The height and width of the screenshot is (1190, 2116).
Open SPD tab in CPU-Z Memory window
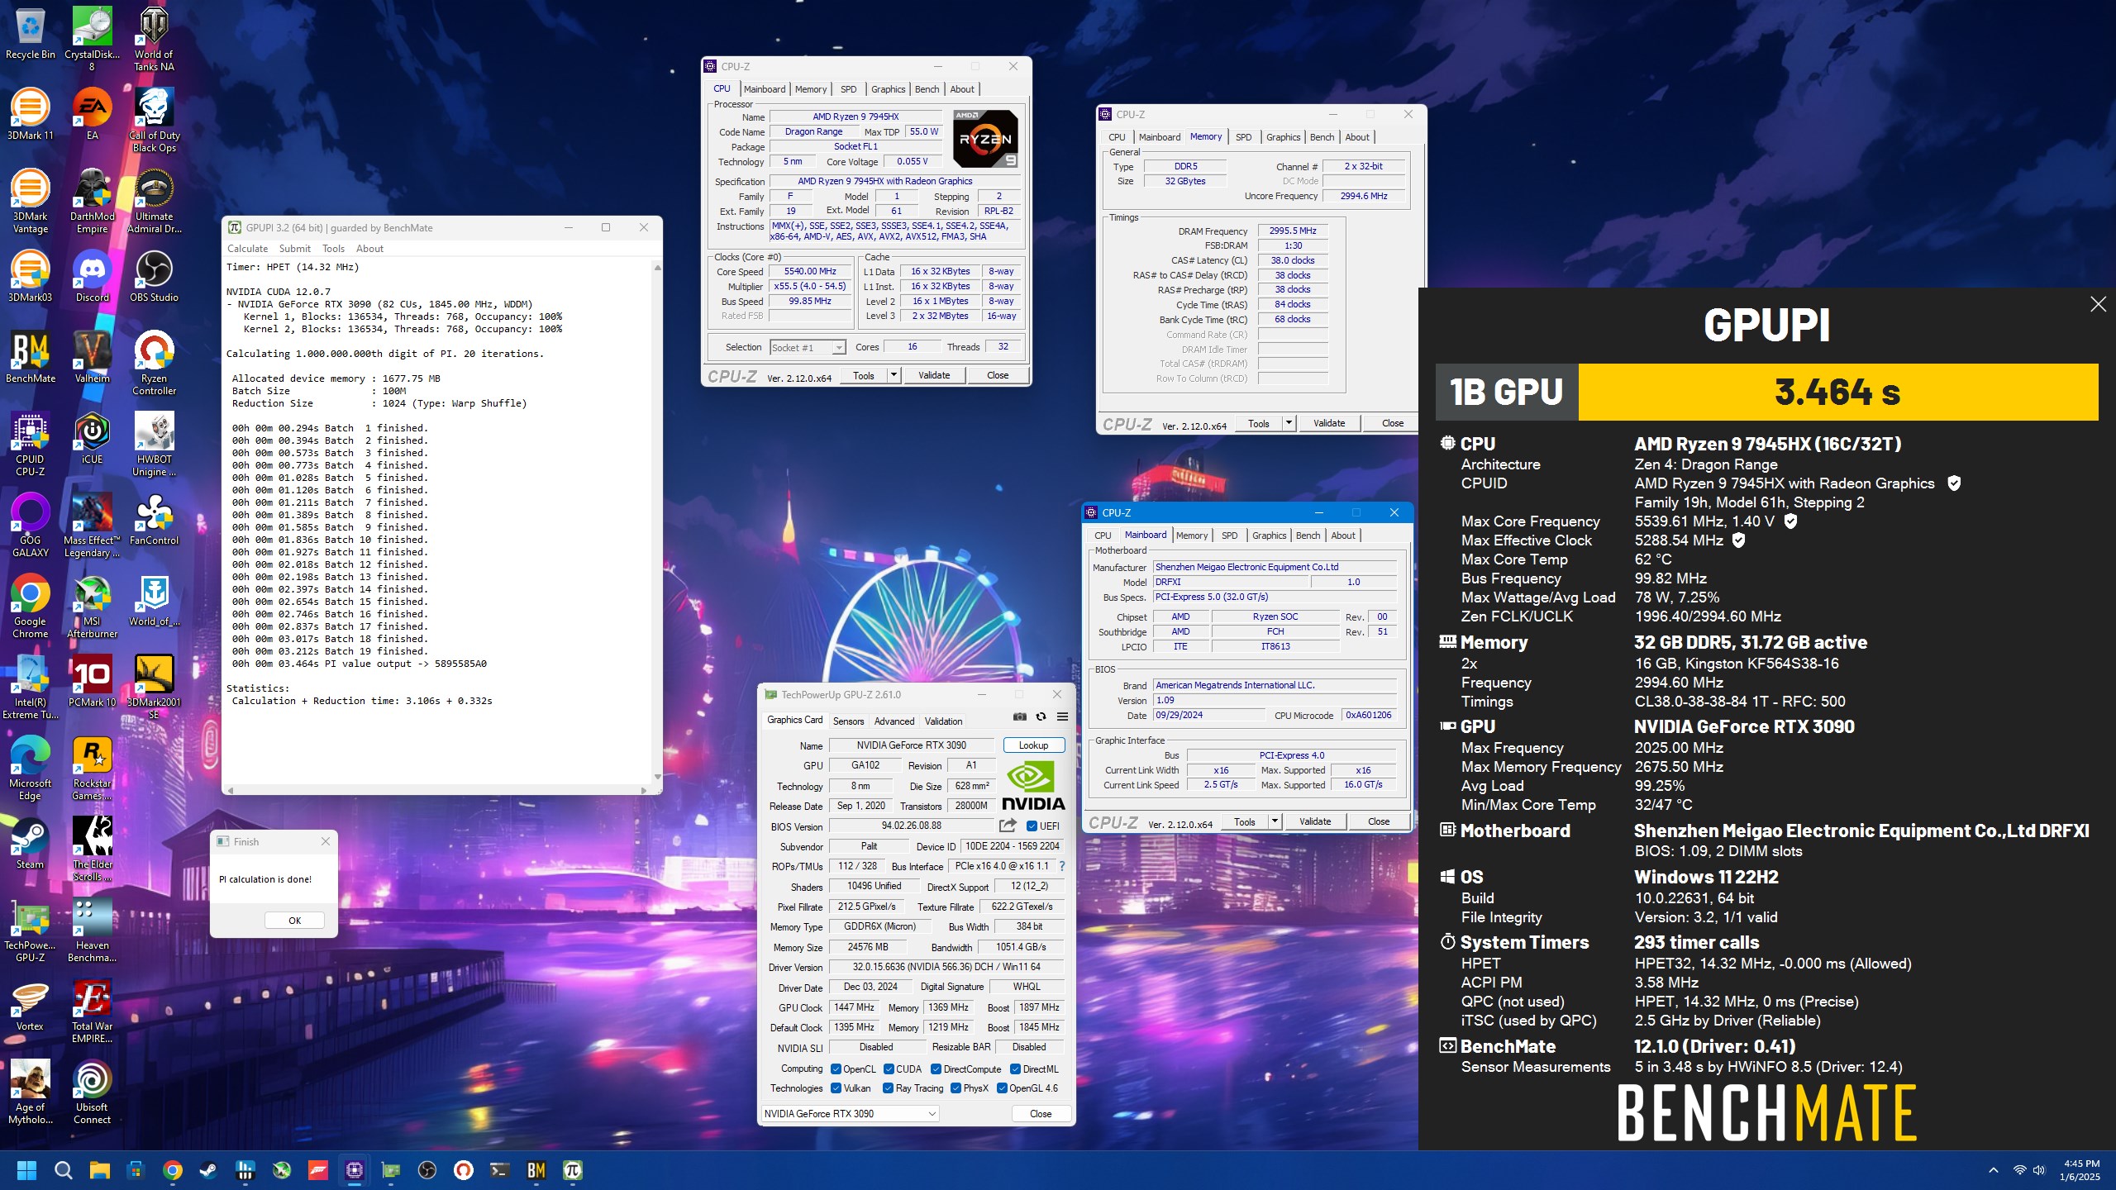pos(1243,137)
